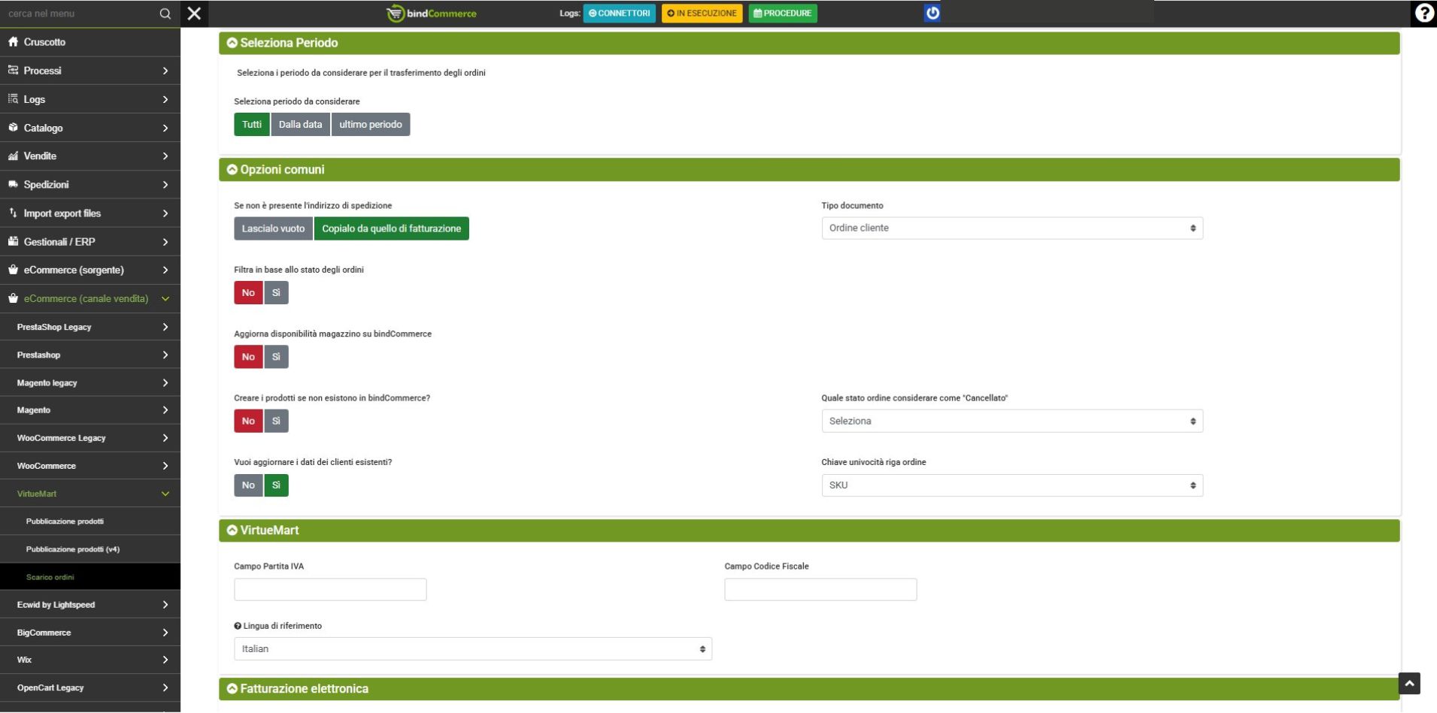The width and height of the screenshot is (1437, 713).
Task: Select Lascialo vuoto for missing shipping address
Action: coord(273,228)
